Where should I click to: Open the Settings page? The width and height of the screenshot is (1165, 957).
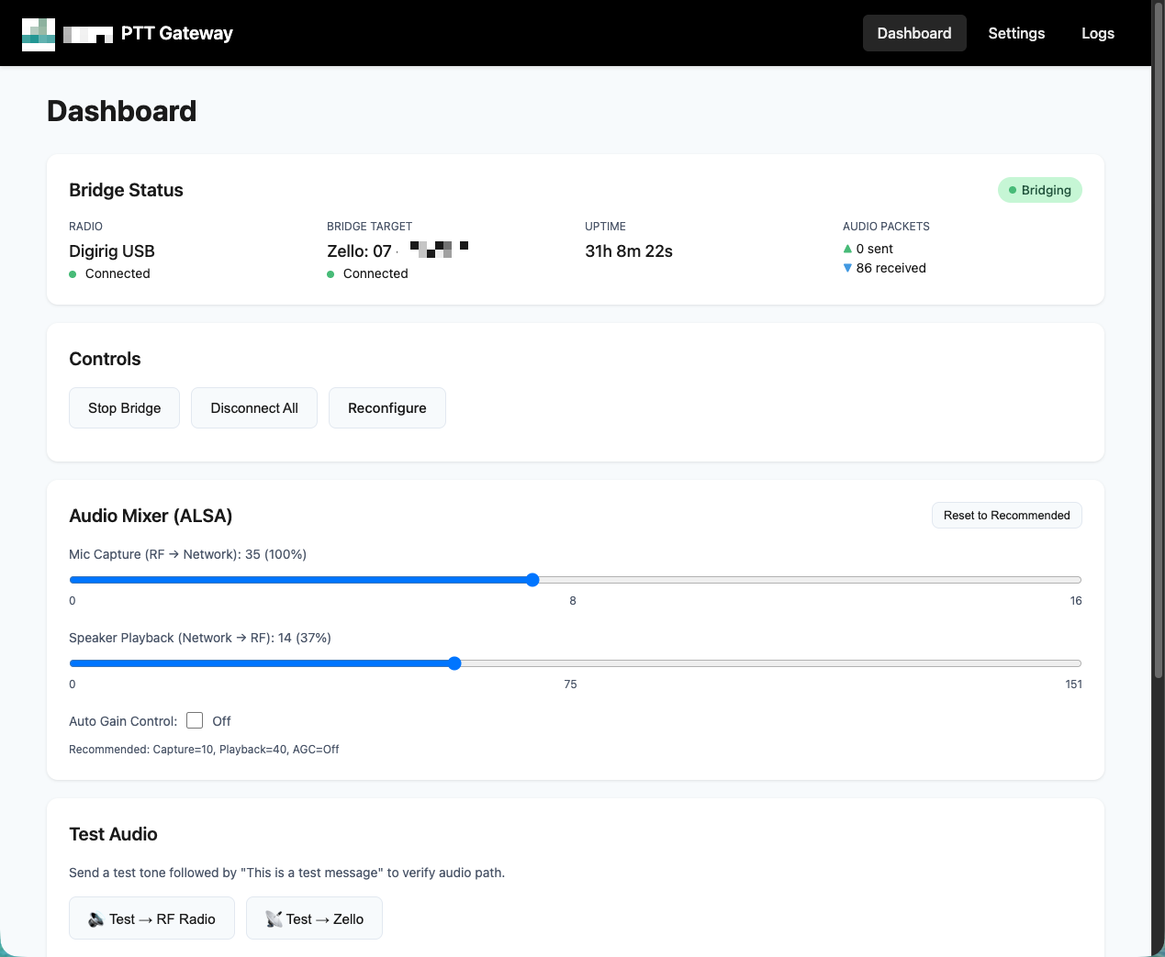point(1016,33)
